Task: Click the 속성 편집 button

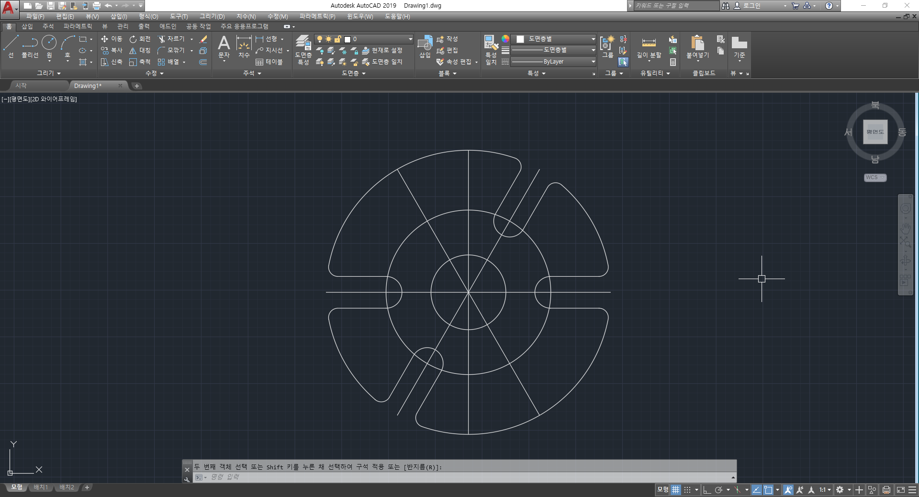Action: (x=454, y=62)
